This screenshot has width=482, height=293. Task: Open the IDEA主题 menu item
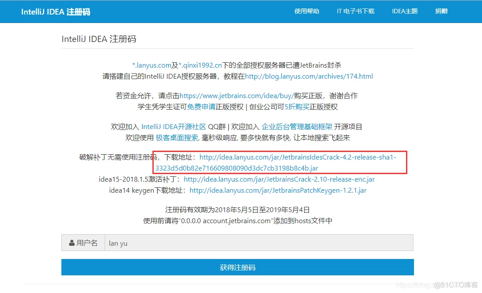(x=405, y=11)
